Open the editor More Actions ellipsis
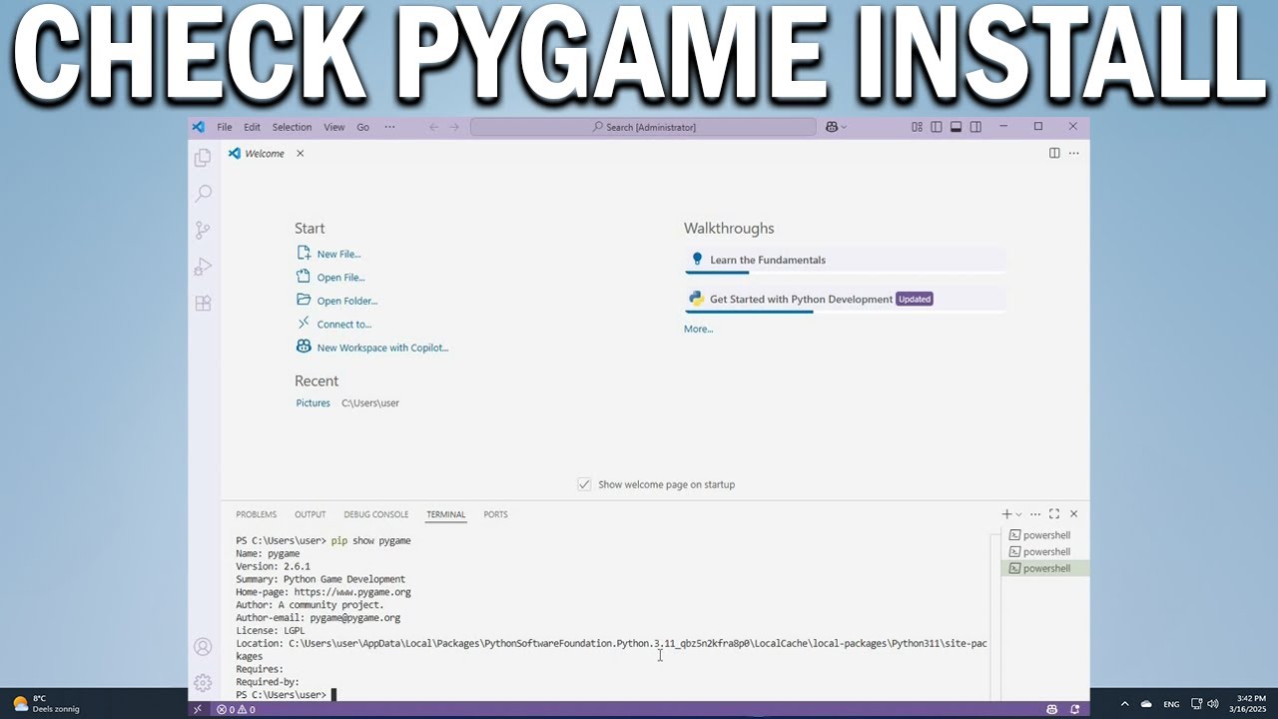The width and height of the screenshot is (1278, 719). [1074, 153]
